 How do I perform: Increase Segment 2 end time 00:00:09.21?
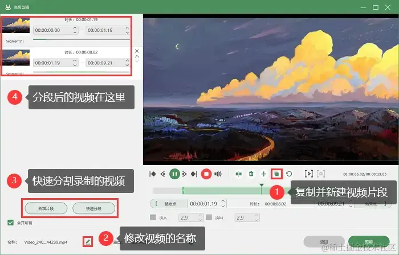pyautogui.click(x=127, y=60)
